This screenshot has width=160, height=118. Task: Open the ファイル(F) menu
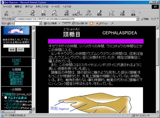7,7
